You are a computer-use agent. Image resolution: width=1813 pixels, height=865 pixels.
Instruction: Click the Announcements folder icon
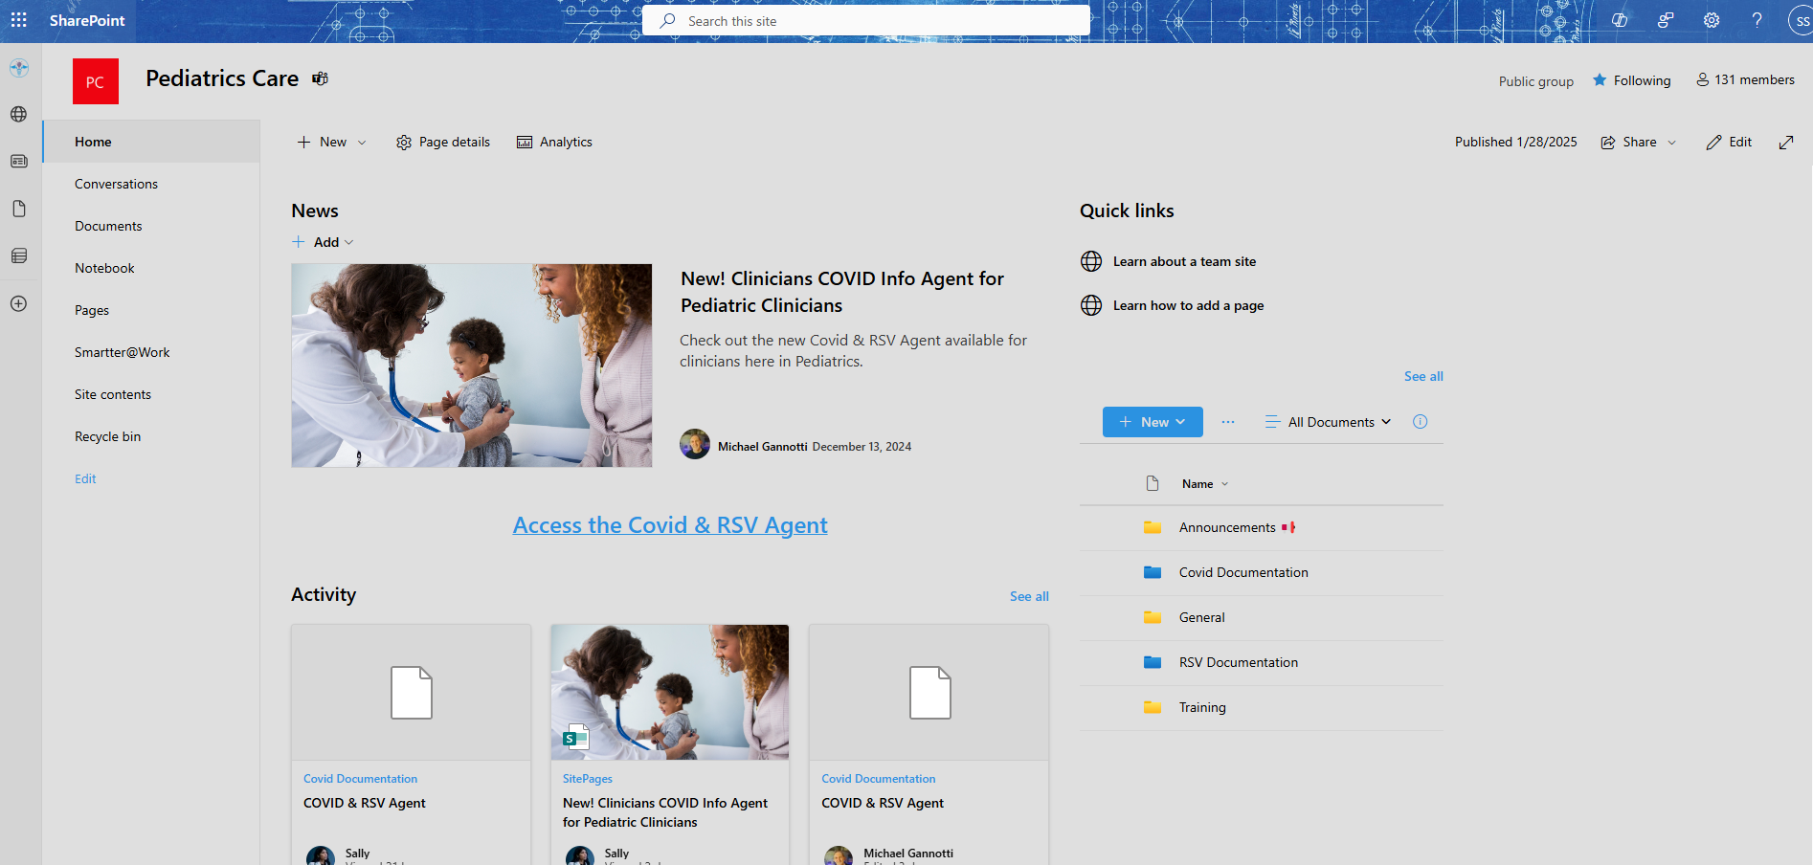(x=1153, y=527)
